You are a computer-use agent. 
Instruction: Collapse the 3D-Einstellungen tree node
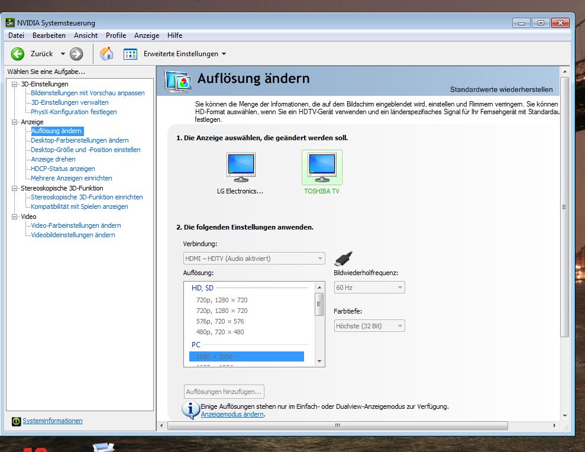15,84
